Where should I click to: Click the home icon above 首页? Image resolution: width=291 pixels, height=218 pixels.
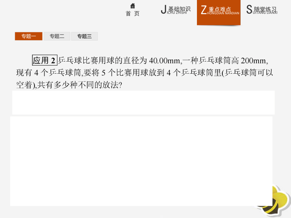[x=133, y=6]
